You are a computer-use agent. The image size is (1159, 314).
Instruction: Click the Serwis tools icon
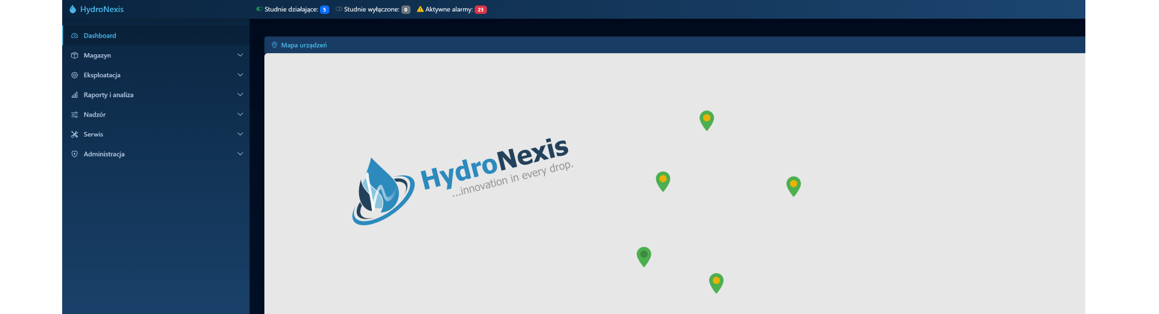75,135
